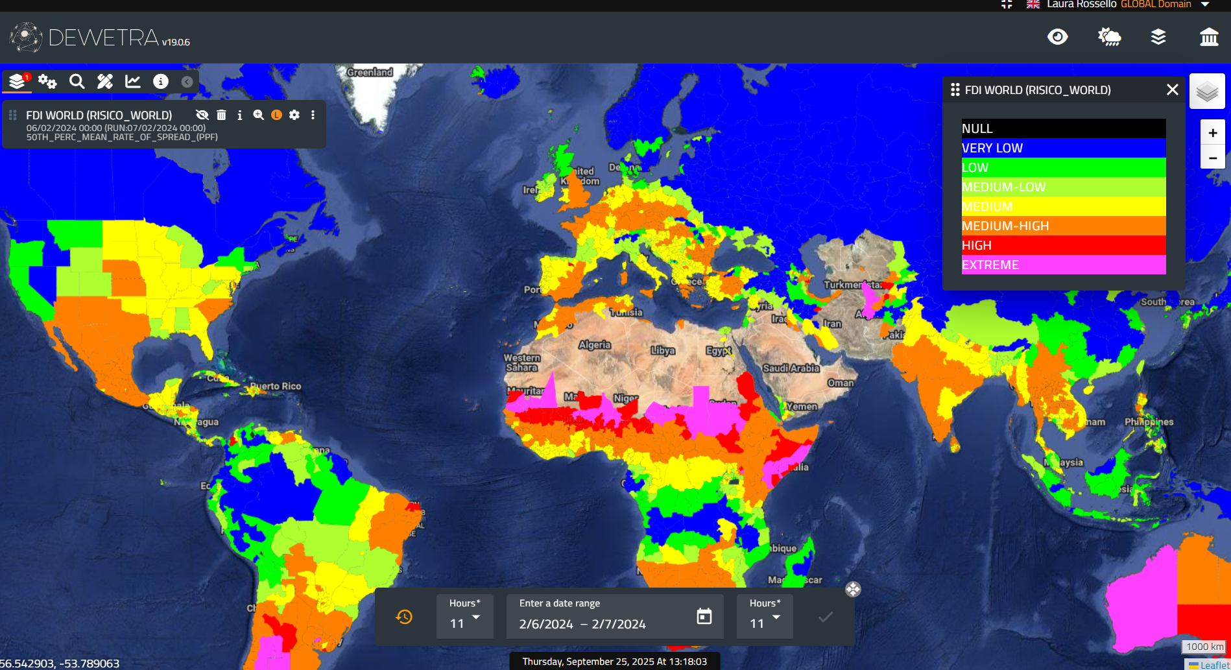Viewport: 1231px width, 670px height.
Task: Open the pencil and ruler drawing tools
Action: (x=104, y=82)
